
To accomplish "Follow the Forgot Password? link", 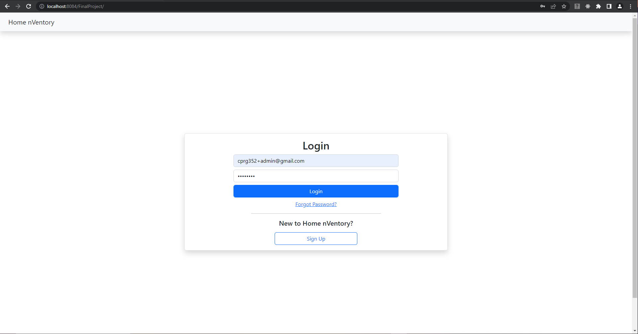I will pyautogui.click(x=316, y=204).
